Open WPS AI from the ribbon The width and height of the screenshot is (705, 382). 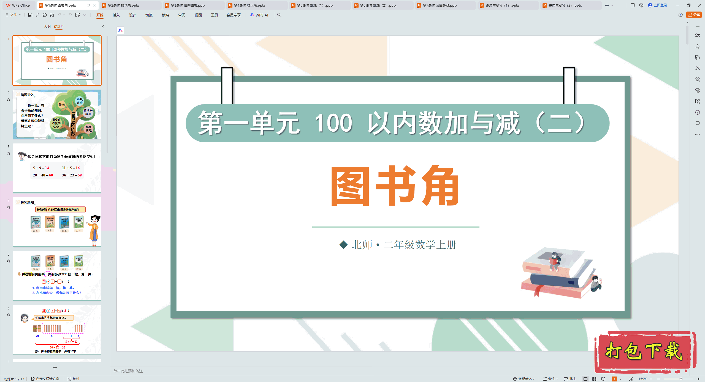coord(259,15)
